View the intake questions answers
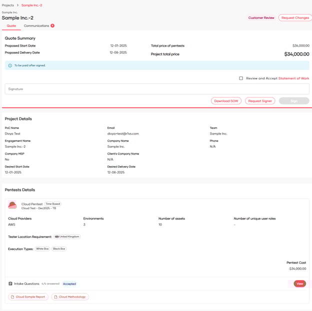 pyautogui.click(x=299, y=283)
